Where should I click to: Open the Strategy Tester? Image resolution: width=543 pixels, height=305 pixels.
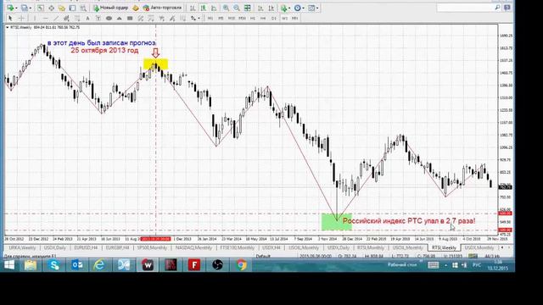[x=83, y=8]
